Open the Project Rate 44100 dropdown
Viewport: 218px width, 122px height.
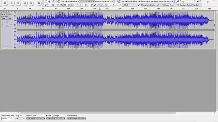click(7, 119)
